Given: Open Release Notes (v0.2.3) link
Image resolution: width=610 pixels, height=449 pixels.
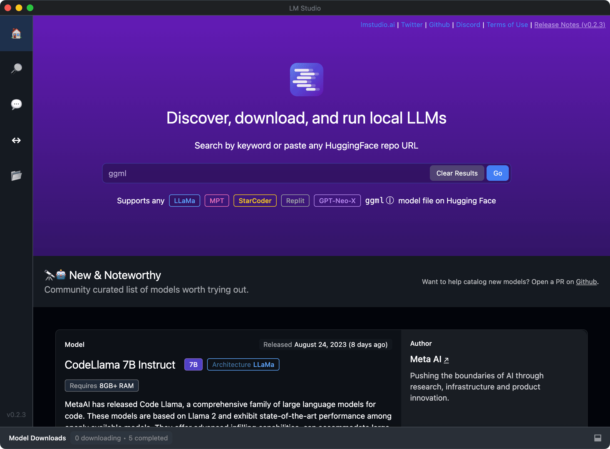Looking at the screenshot, I should (x=569, y=25).
